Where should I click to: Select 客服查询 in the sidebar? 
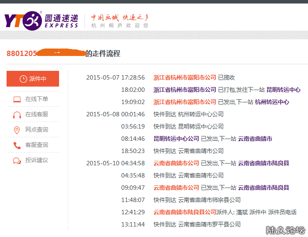click(37, 145)
